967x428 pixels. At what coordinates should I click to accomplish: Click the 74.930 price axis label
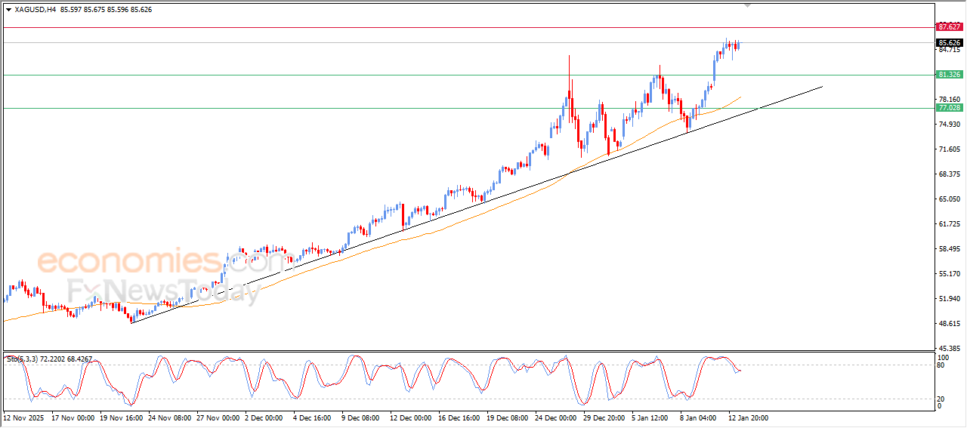point(949,125)
